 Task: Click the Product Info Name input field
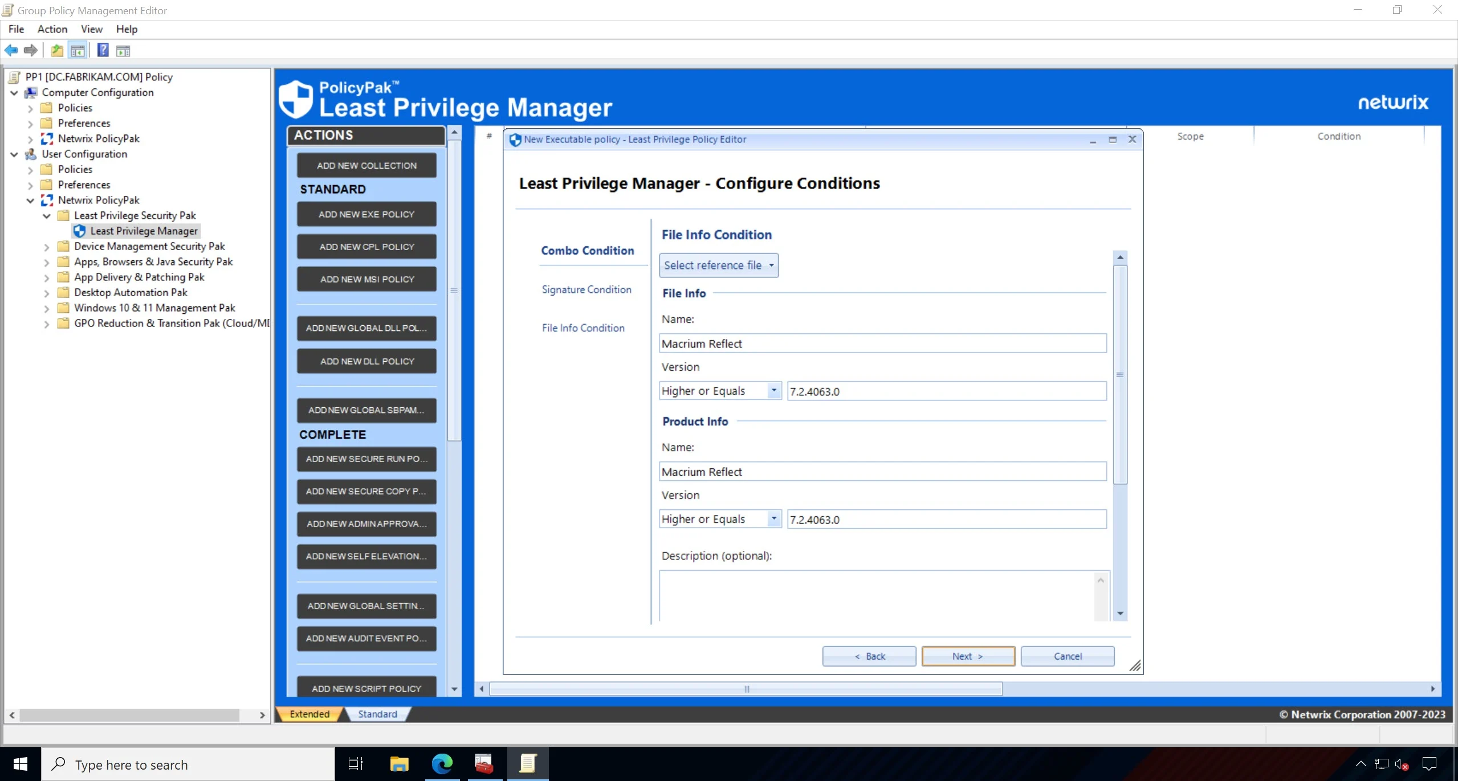[x=883, y=472]
